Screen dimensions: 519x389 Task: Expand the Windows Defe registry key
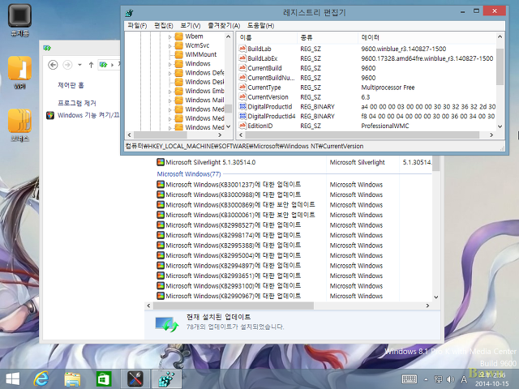pos(169,73)
